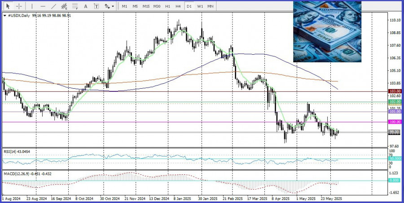Click the 8 Jan 2025 date label
Viewport: 404px width, 203px height.
pos(182,199)
